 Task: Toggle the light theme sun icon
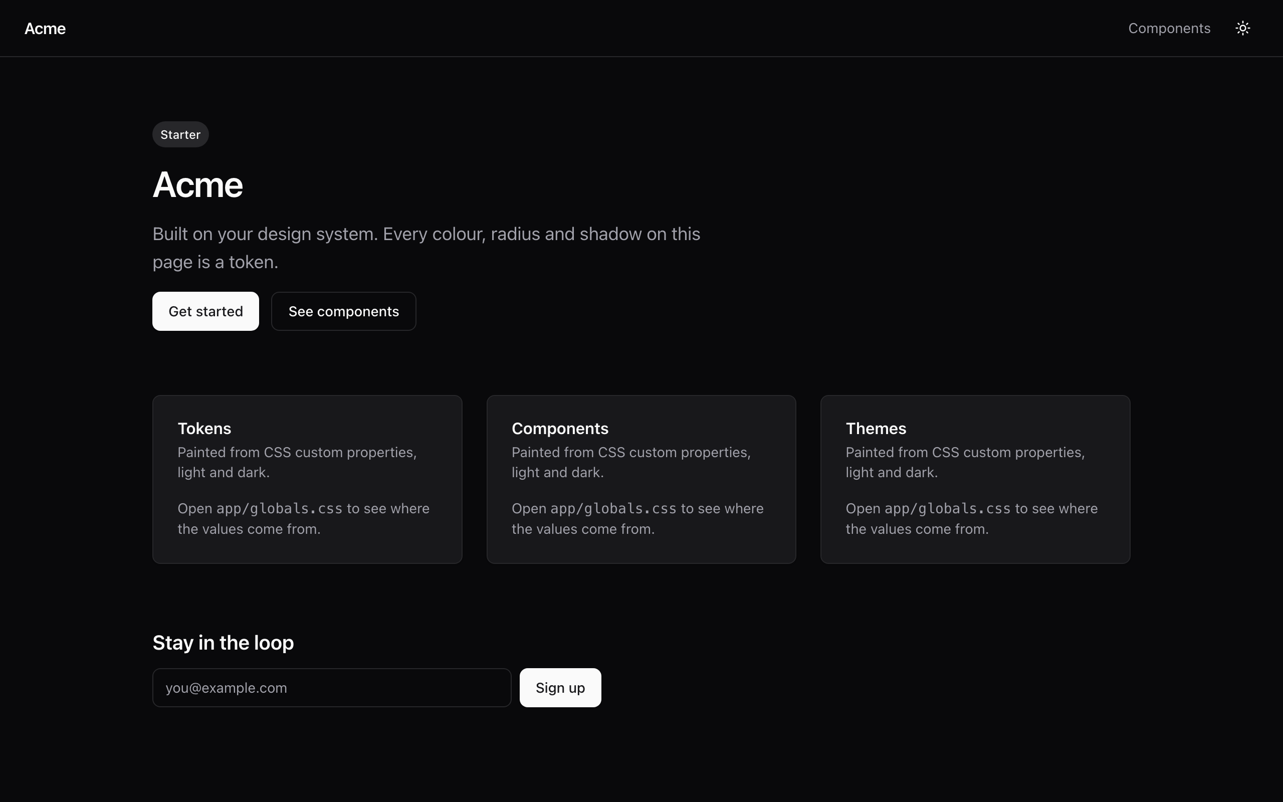pos(1243,28)
